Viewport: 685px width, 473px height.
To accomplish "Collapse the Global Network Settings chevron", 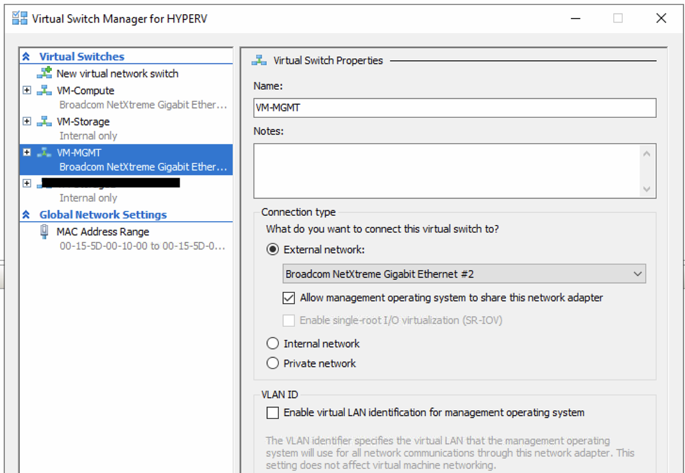I will point(26,215).
